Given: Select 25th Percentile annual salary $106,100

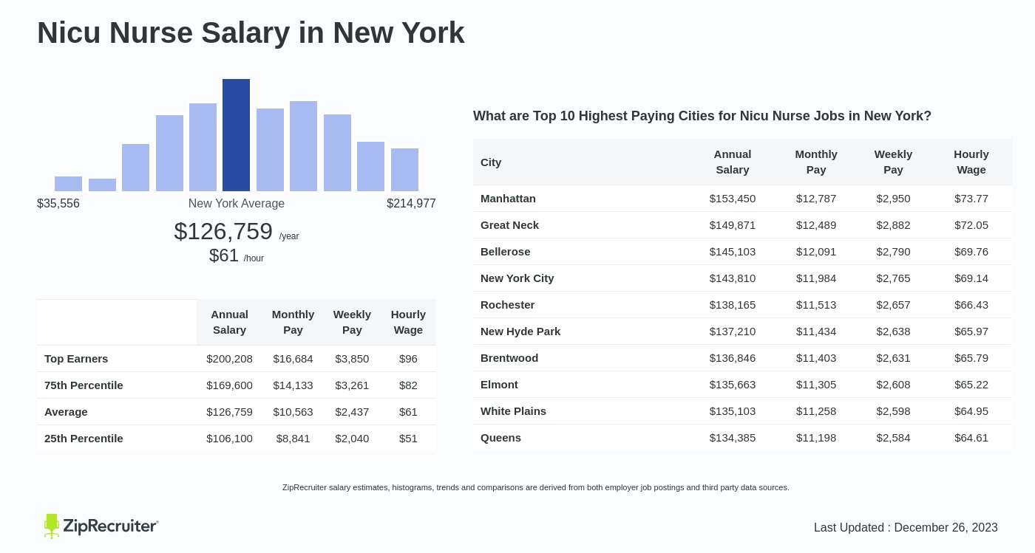Looking at the screenshot, I should click(229, 438).
